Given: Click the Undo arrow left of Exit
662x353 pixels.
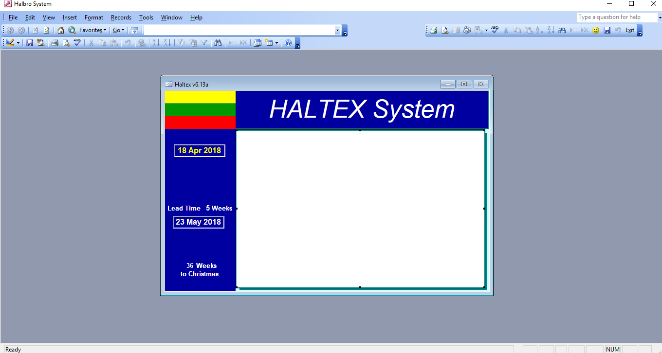Looking at the screenshot, I should click(x=618, y=30).
